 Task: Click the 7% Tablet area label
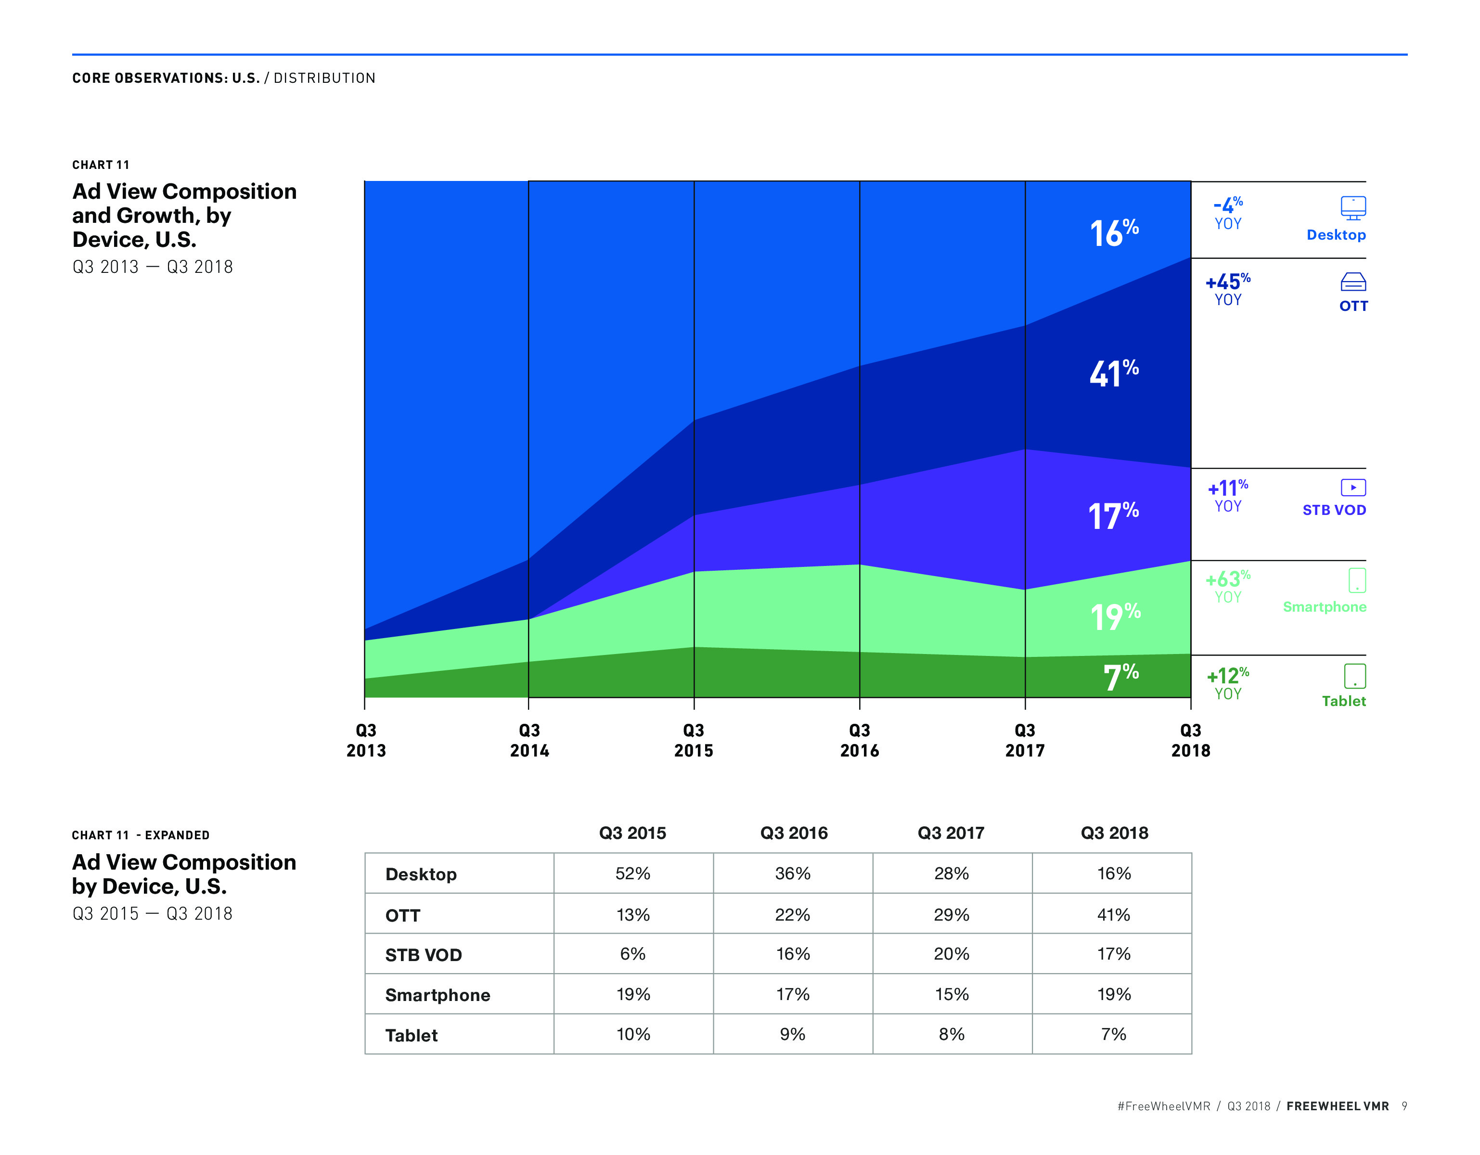click(1120, 677)
